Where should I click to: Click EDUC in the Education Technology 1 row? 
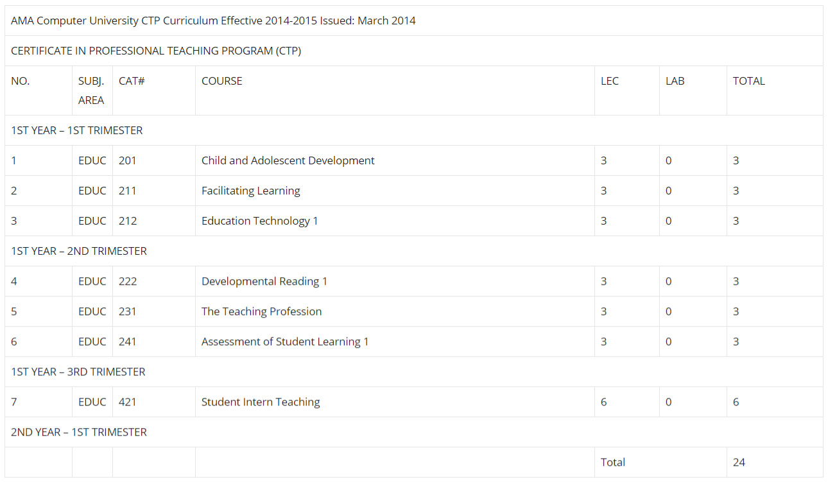tap(92, 221)
